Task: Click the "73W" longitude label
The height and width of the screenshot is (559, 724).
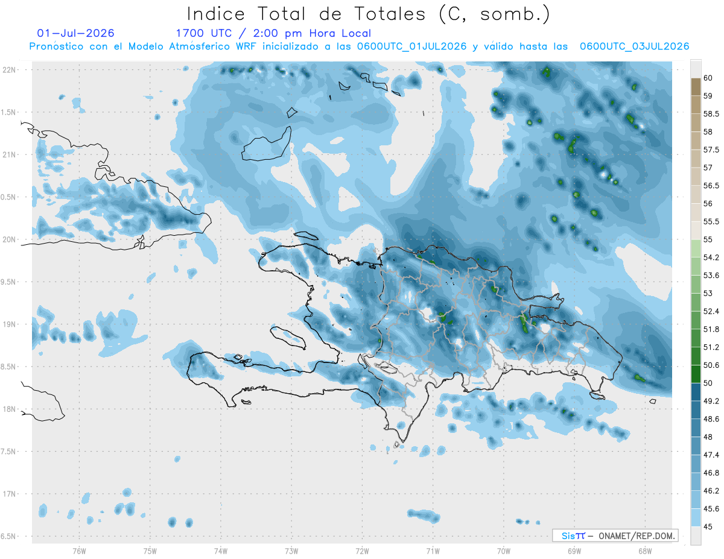Action: coord(291,551)
